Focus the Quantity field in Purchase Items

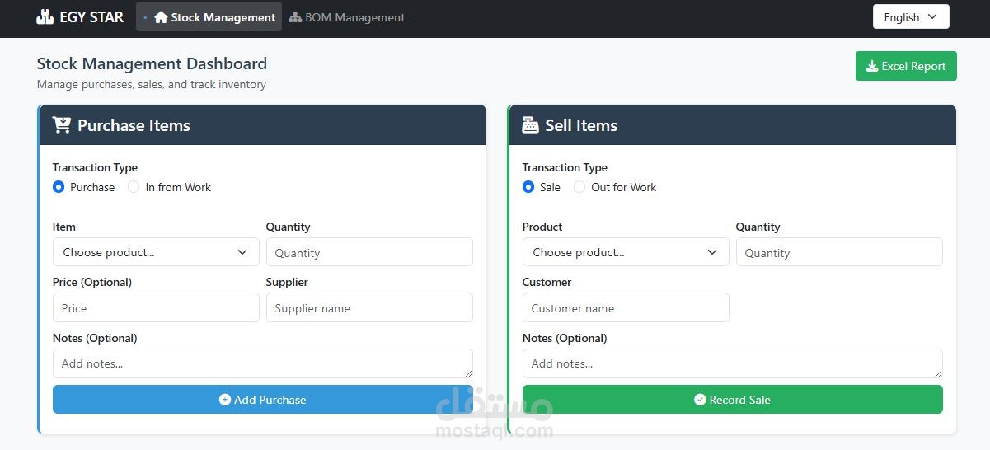pyautogui.click(x=369, y=252)
